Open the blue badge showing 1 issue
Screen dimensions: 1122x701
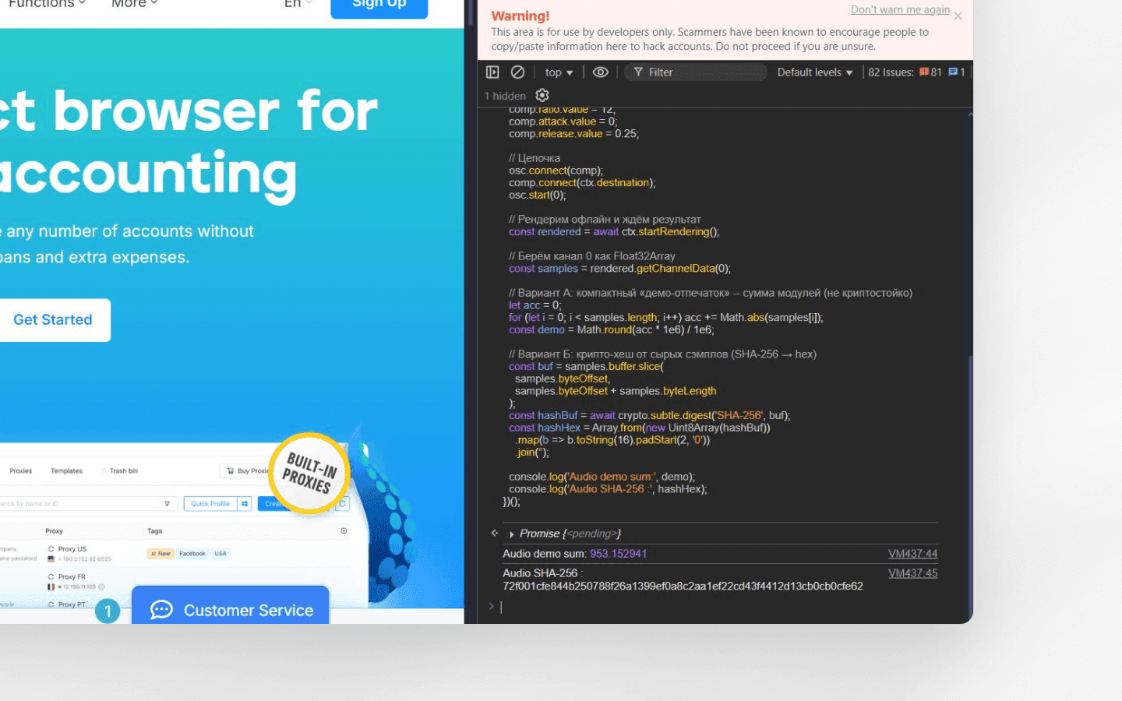957,72
